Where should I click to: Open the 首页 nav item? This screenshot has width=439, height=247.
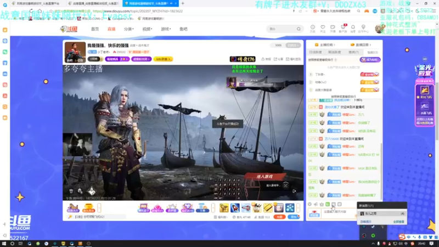[95, 29]
